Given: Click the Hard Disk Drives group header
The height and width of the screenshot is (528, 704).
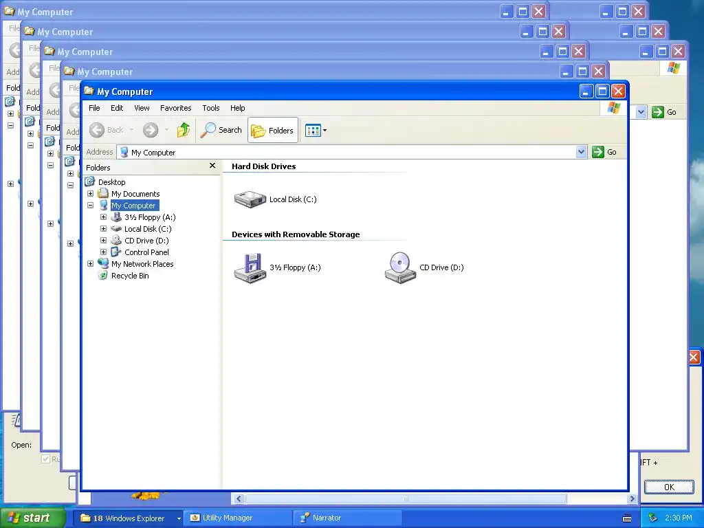Looking at the screenshot, I should [263, 166].
